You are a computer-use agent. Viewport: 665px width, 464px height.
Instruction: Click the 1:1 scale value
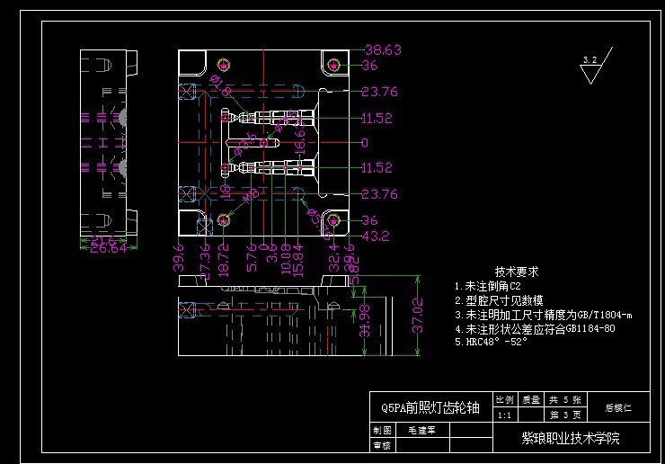coord(505,415)
